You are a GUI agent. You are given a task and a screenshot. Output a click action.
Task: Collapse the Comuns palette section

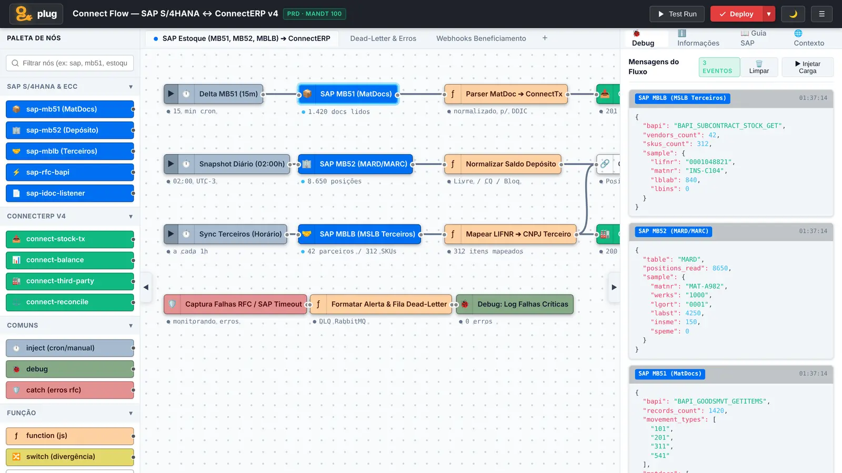tap(131, 326)
